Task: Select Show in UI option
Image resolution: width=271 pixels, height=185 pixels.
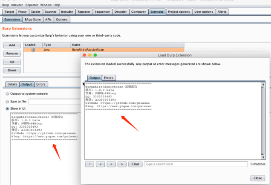Action: 7,108
